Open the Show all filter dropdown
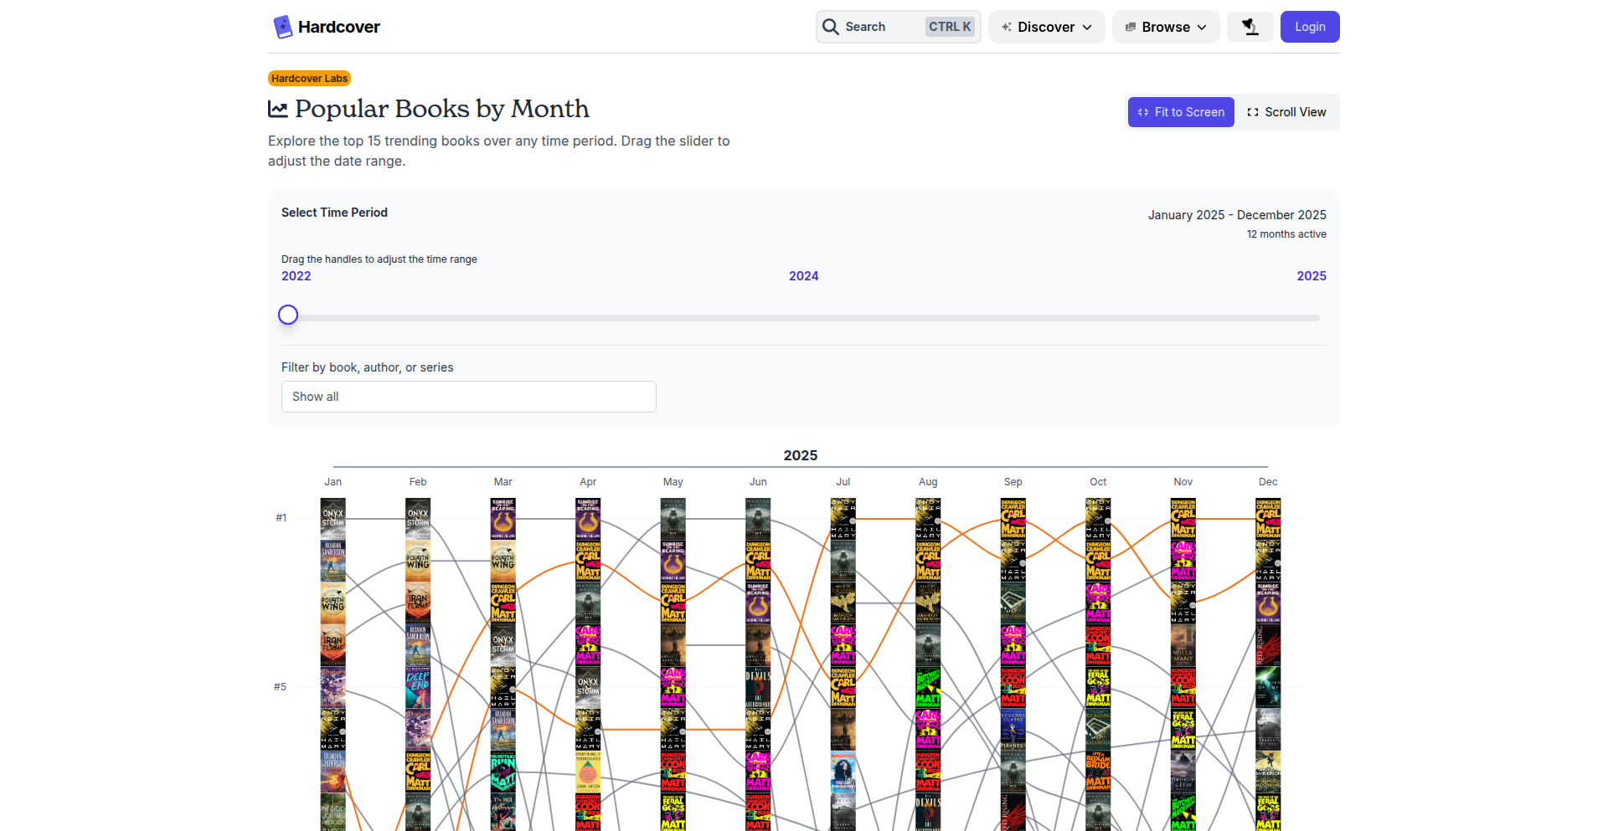 coord(468,397)
